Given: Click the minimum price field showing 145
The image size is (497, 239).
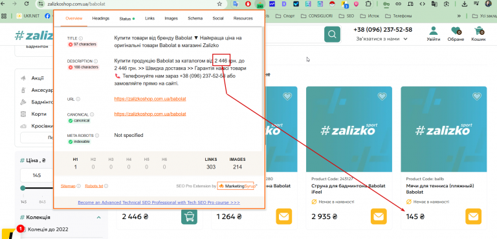Looking at the screenshot, I should pos(37,175).
